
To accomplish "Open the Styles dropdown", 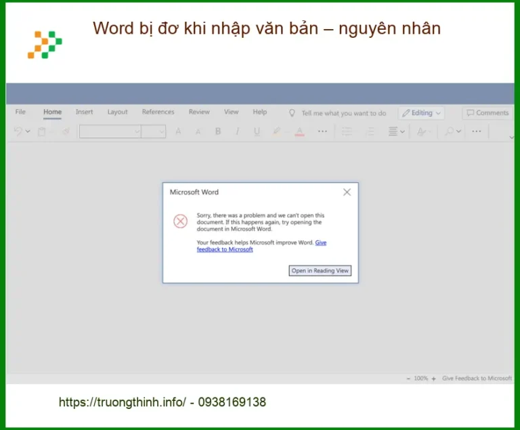I will pos(423,132).
